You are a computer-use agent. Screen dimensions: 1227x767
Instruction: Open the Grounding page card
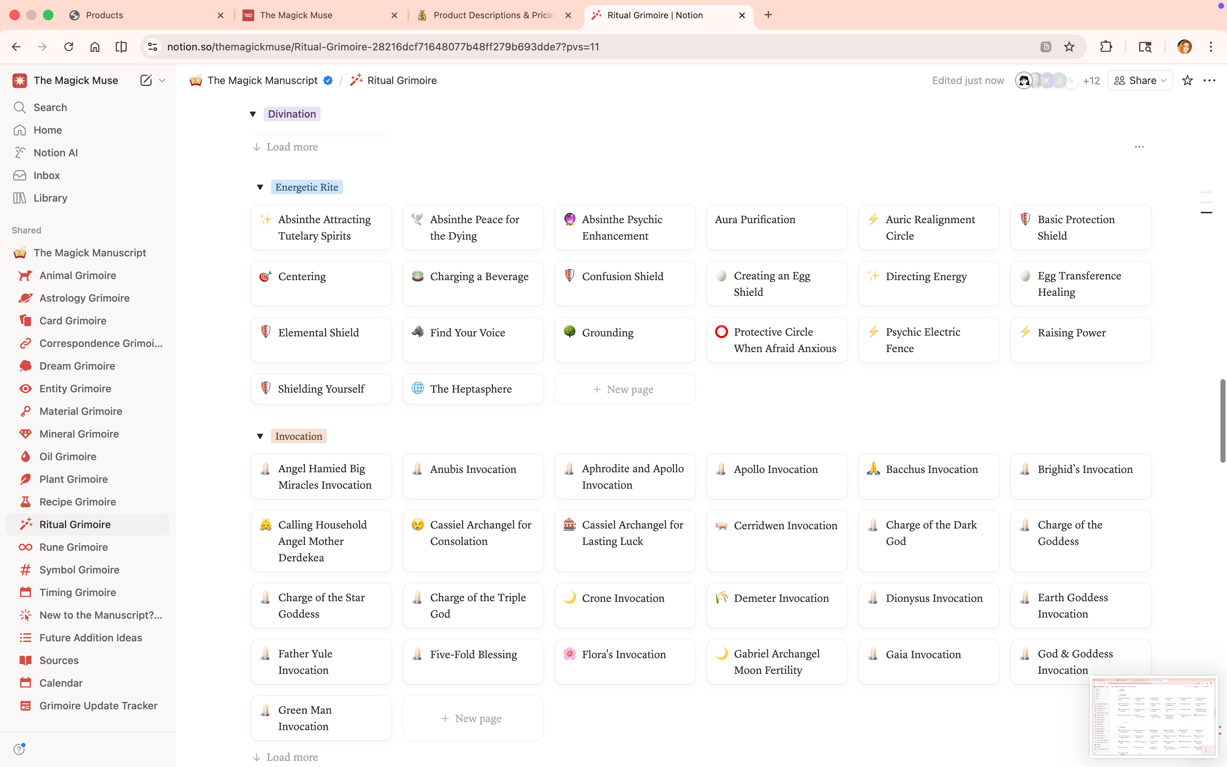pyautogui.click(x=625, y=340)
